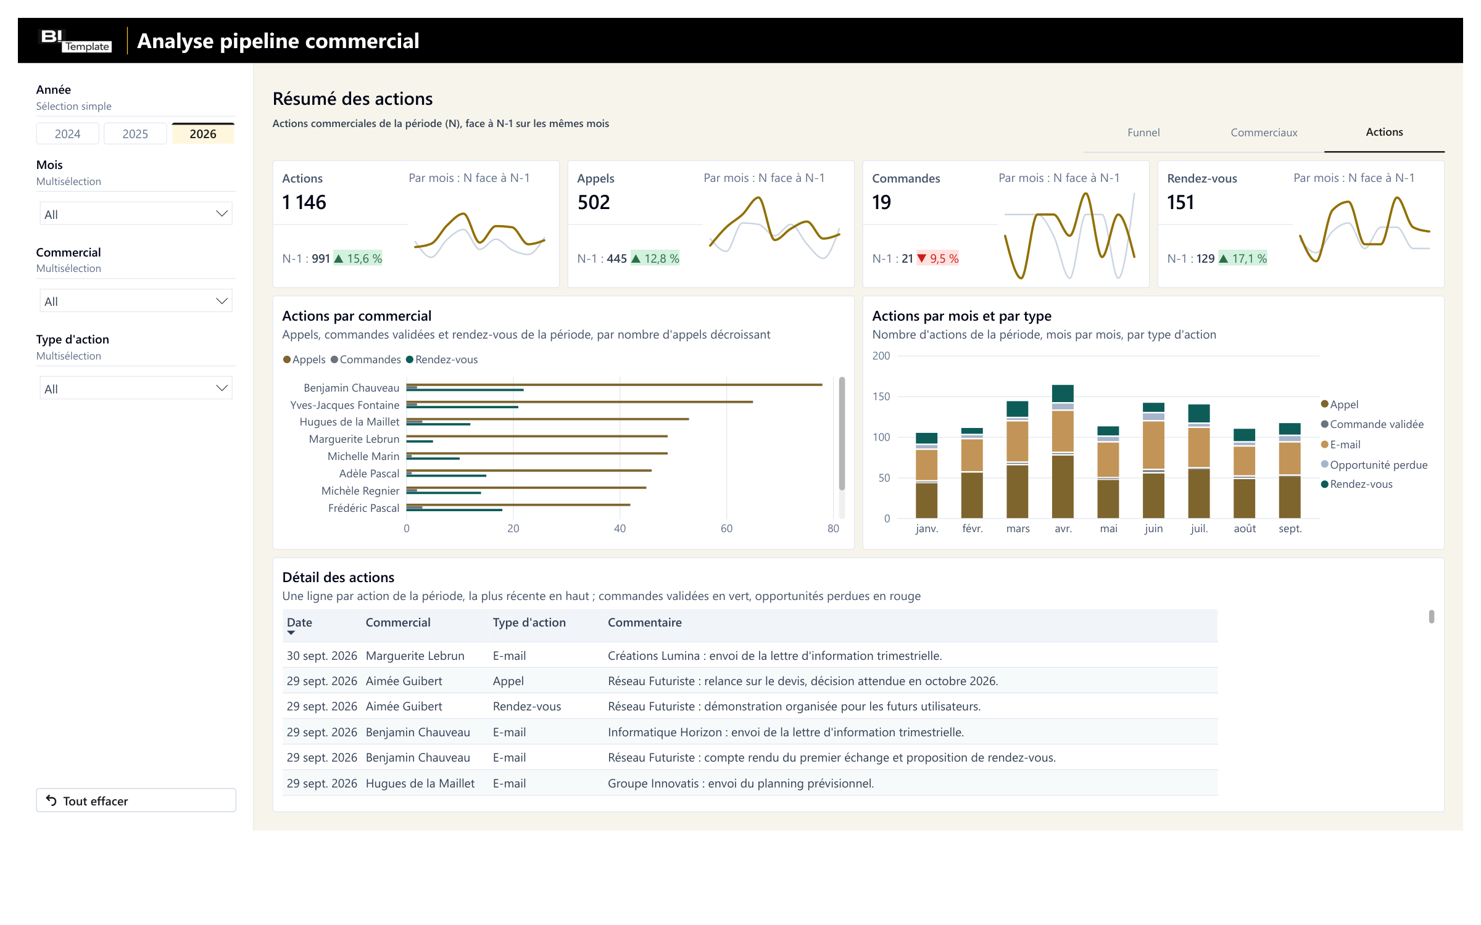Image resolution: width=1481 pixels, height=925 pixels.
Task: Click the E-mail legend entry
Action: click(x=1340, y=445)
